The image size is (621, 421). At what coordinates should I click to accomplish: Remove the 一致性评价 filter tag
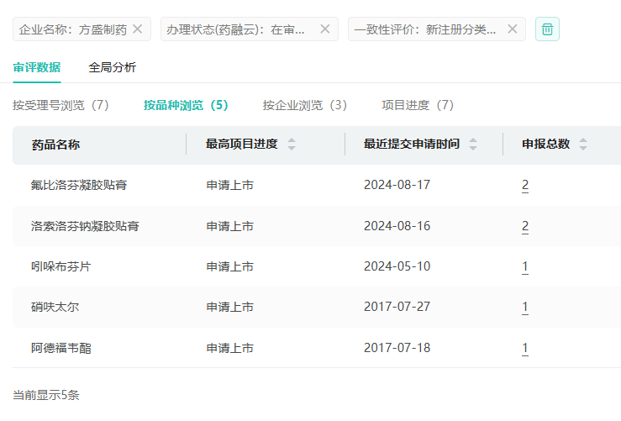tap(513, 29)
